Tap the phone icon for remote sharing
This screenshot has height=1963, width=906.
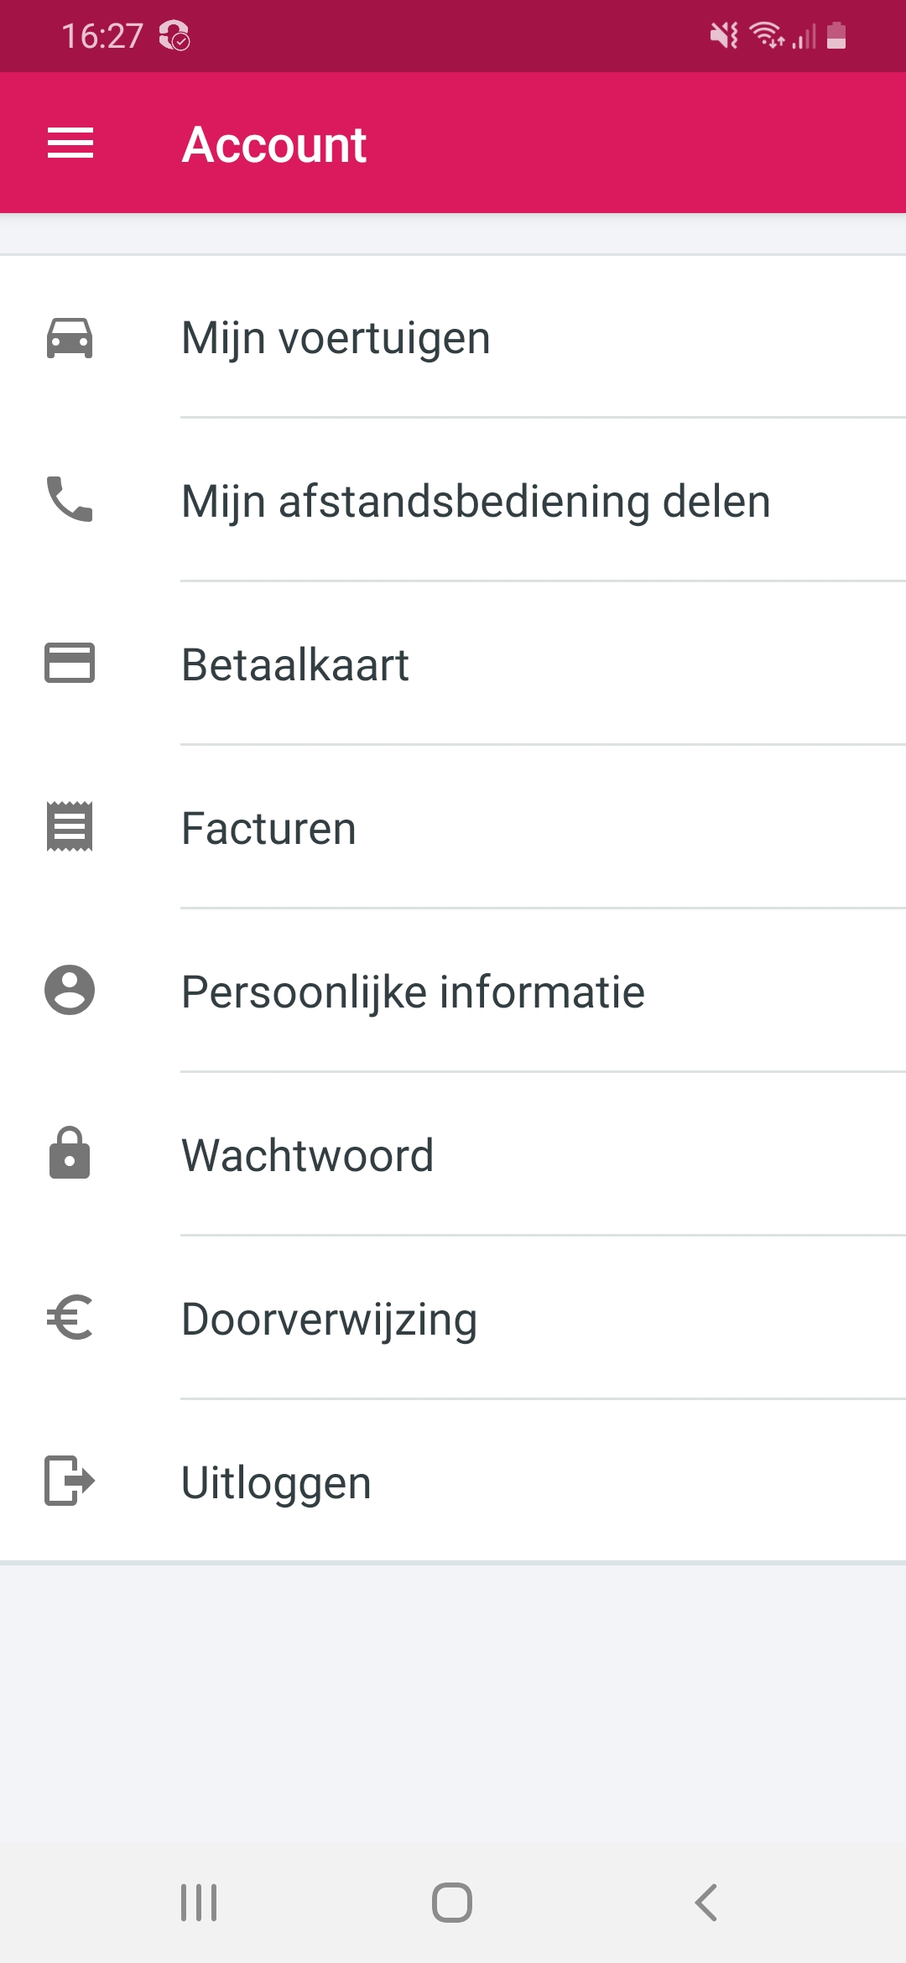(x=70, y=499)
